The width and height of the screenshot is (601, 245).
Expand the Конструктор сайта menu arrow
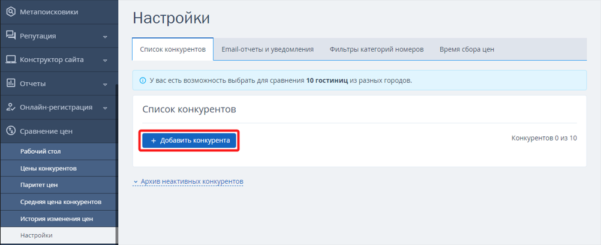point(105,61)
